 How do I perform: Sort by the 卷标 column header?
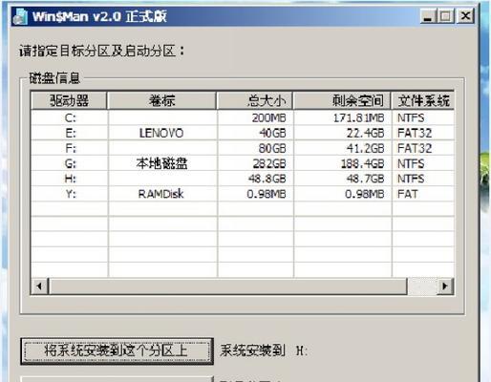point(161,100)
